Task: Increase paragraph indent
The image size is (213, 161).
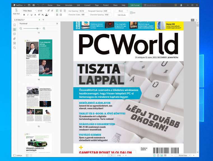Action: tap(61, 15)
